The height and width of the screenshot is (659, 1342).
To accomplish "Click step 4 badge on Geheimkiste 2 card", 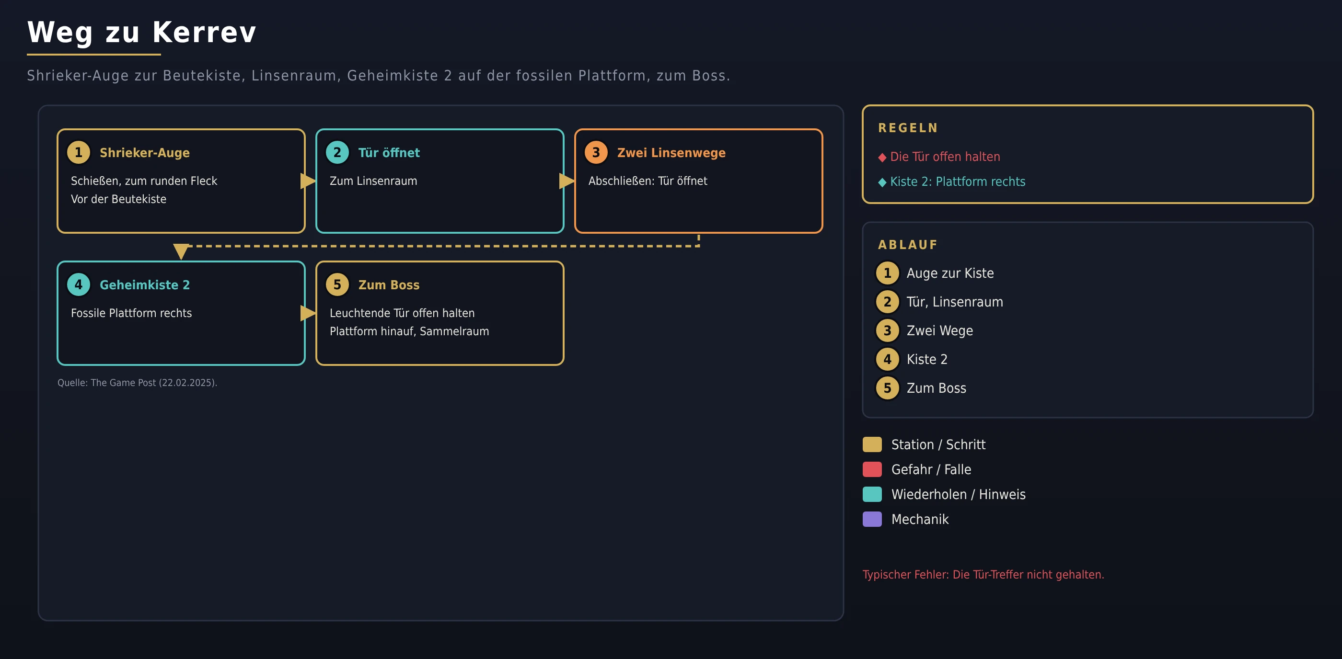I will 79,285.
